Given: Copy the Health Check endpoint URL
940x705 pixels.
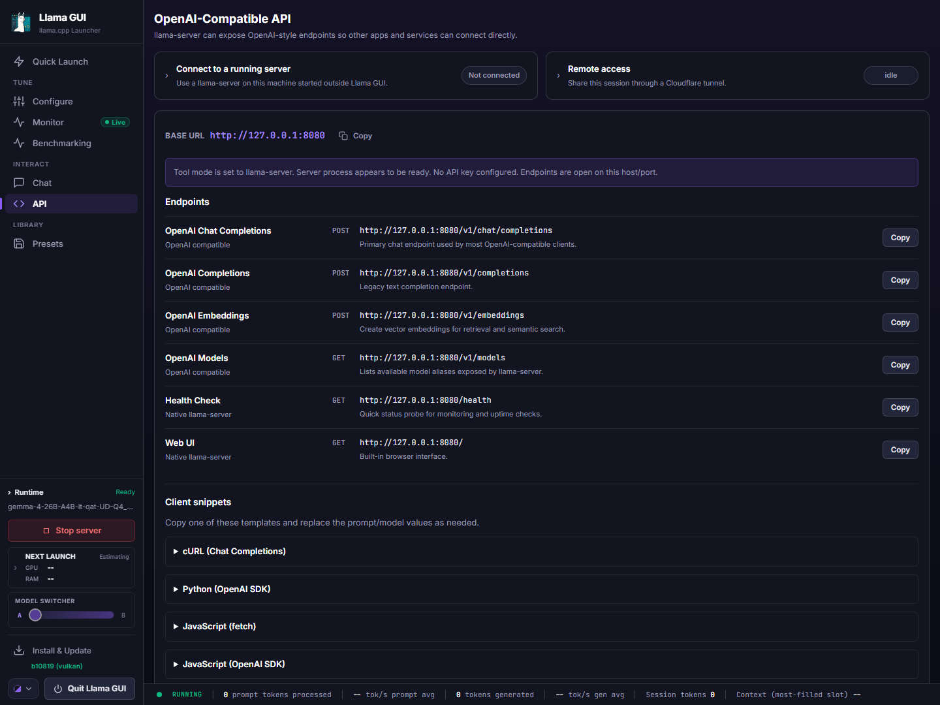Looking at the screenshot, I should tap(900, 407).
